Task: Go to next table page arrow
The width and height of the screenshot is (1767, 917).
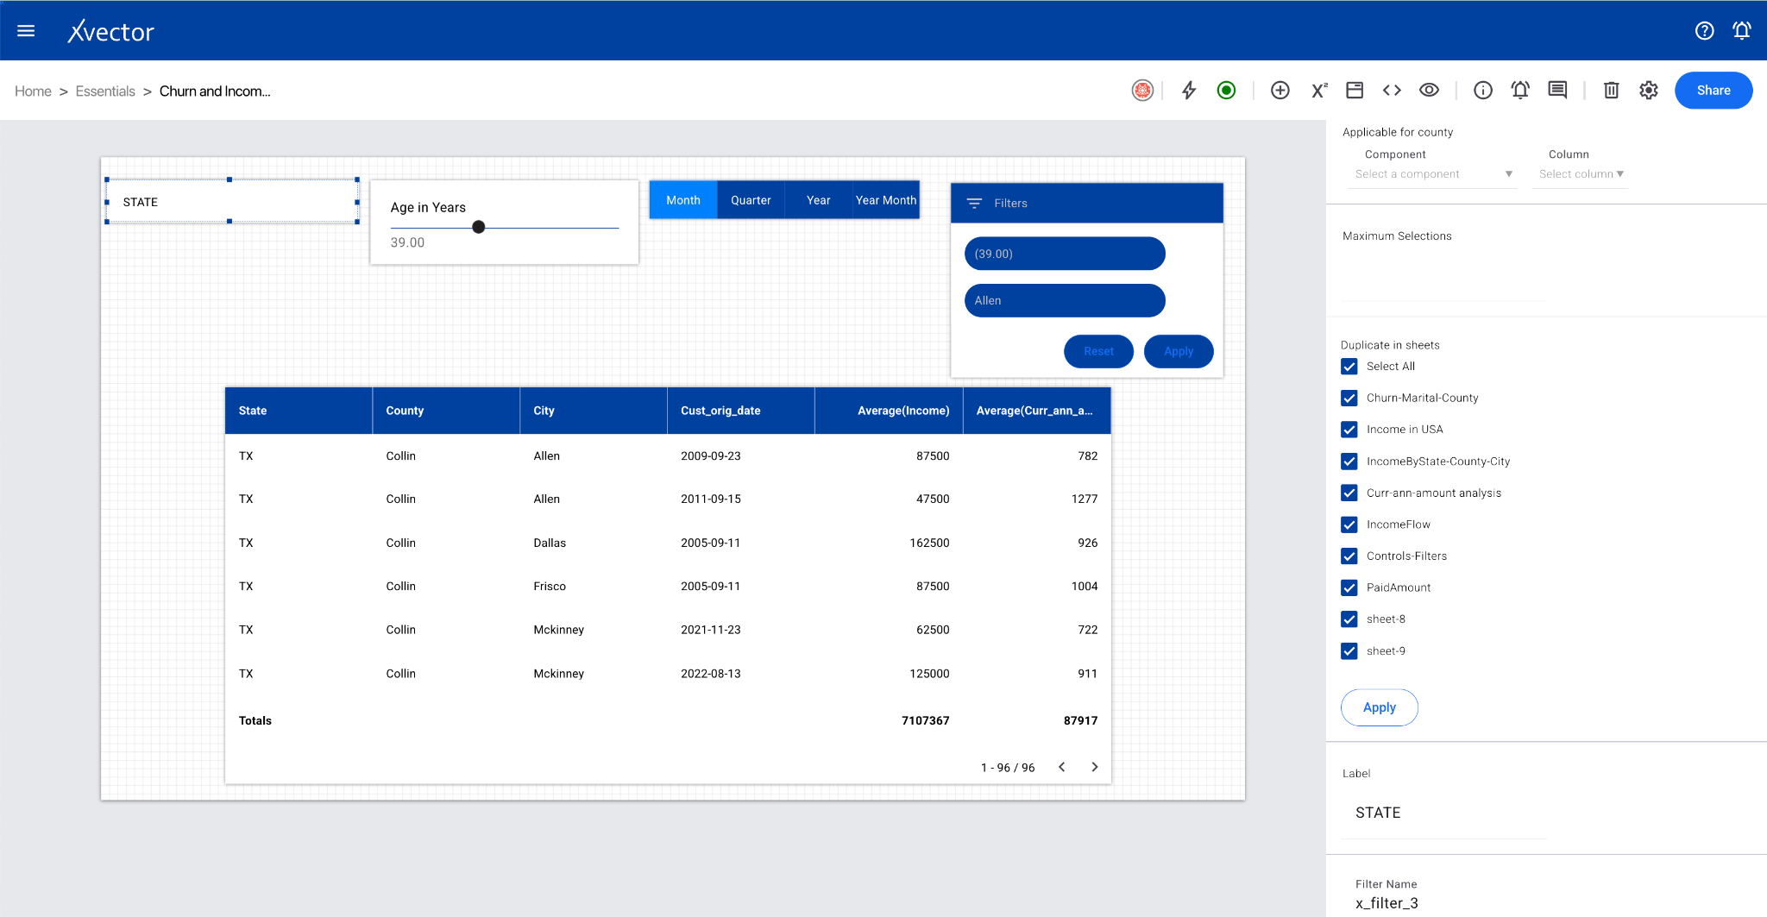Action: click(x=1095, y=767)
